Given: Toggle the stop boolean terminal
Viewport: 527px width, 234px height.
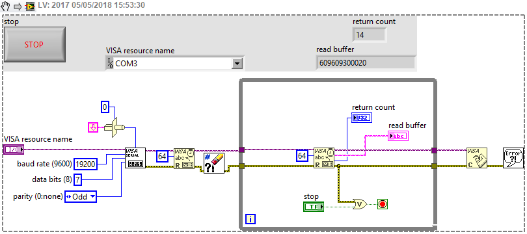Looking at the screenshot, I should coord(314,207).
